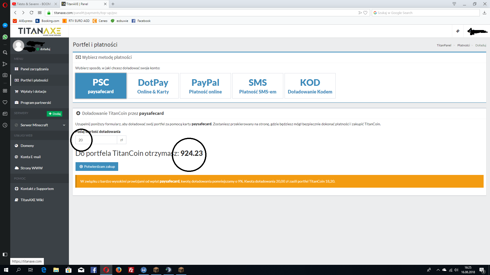The image size is (490, 275).
Task: Click the Opera speed dial grid icon
Action: coord(40,13)
